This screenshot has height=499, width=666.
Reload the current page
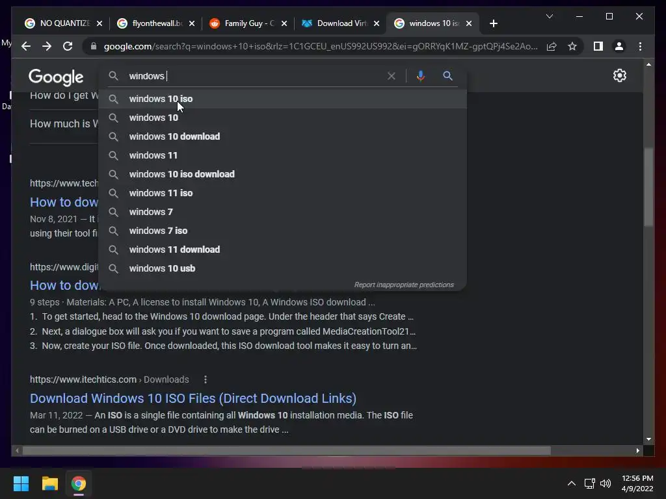68,46
